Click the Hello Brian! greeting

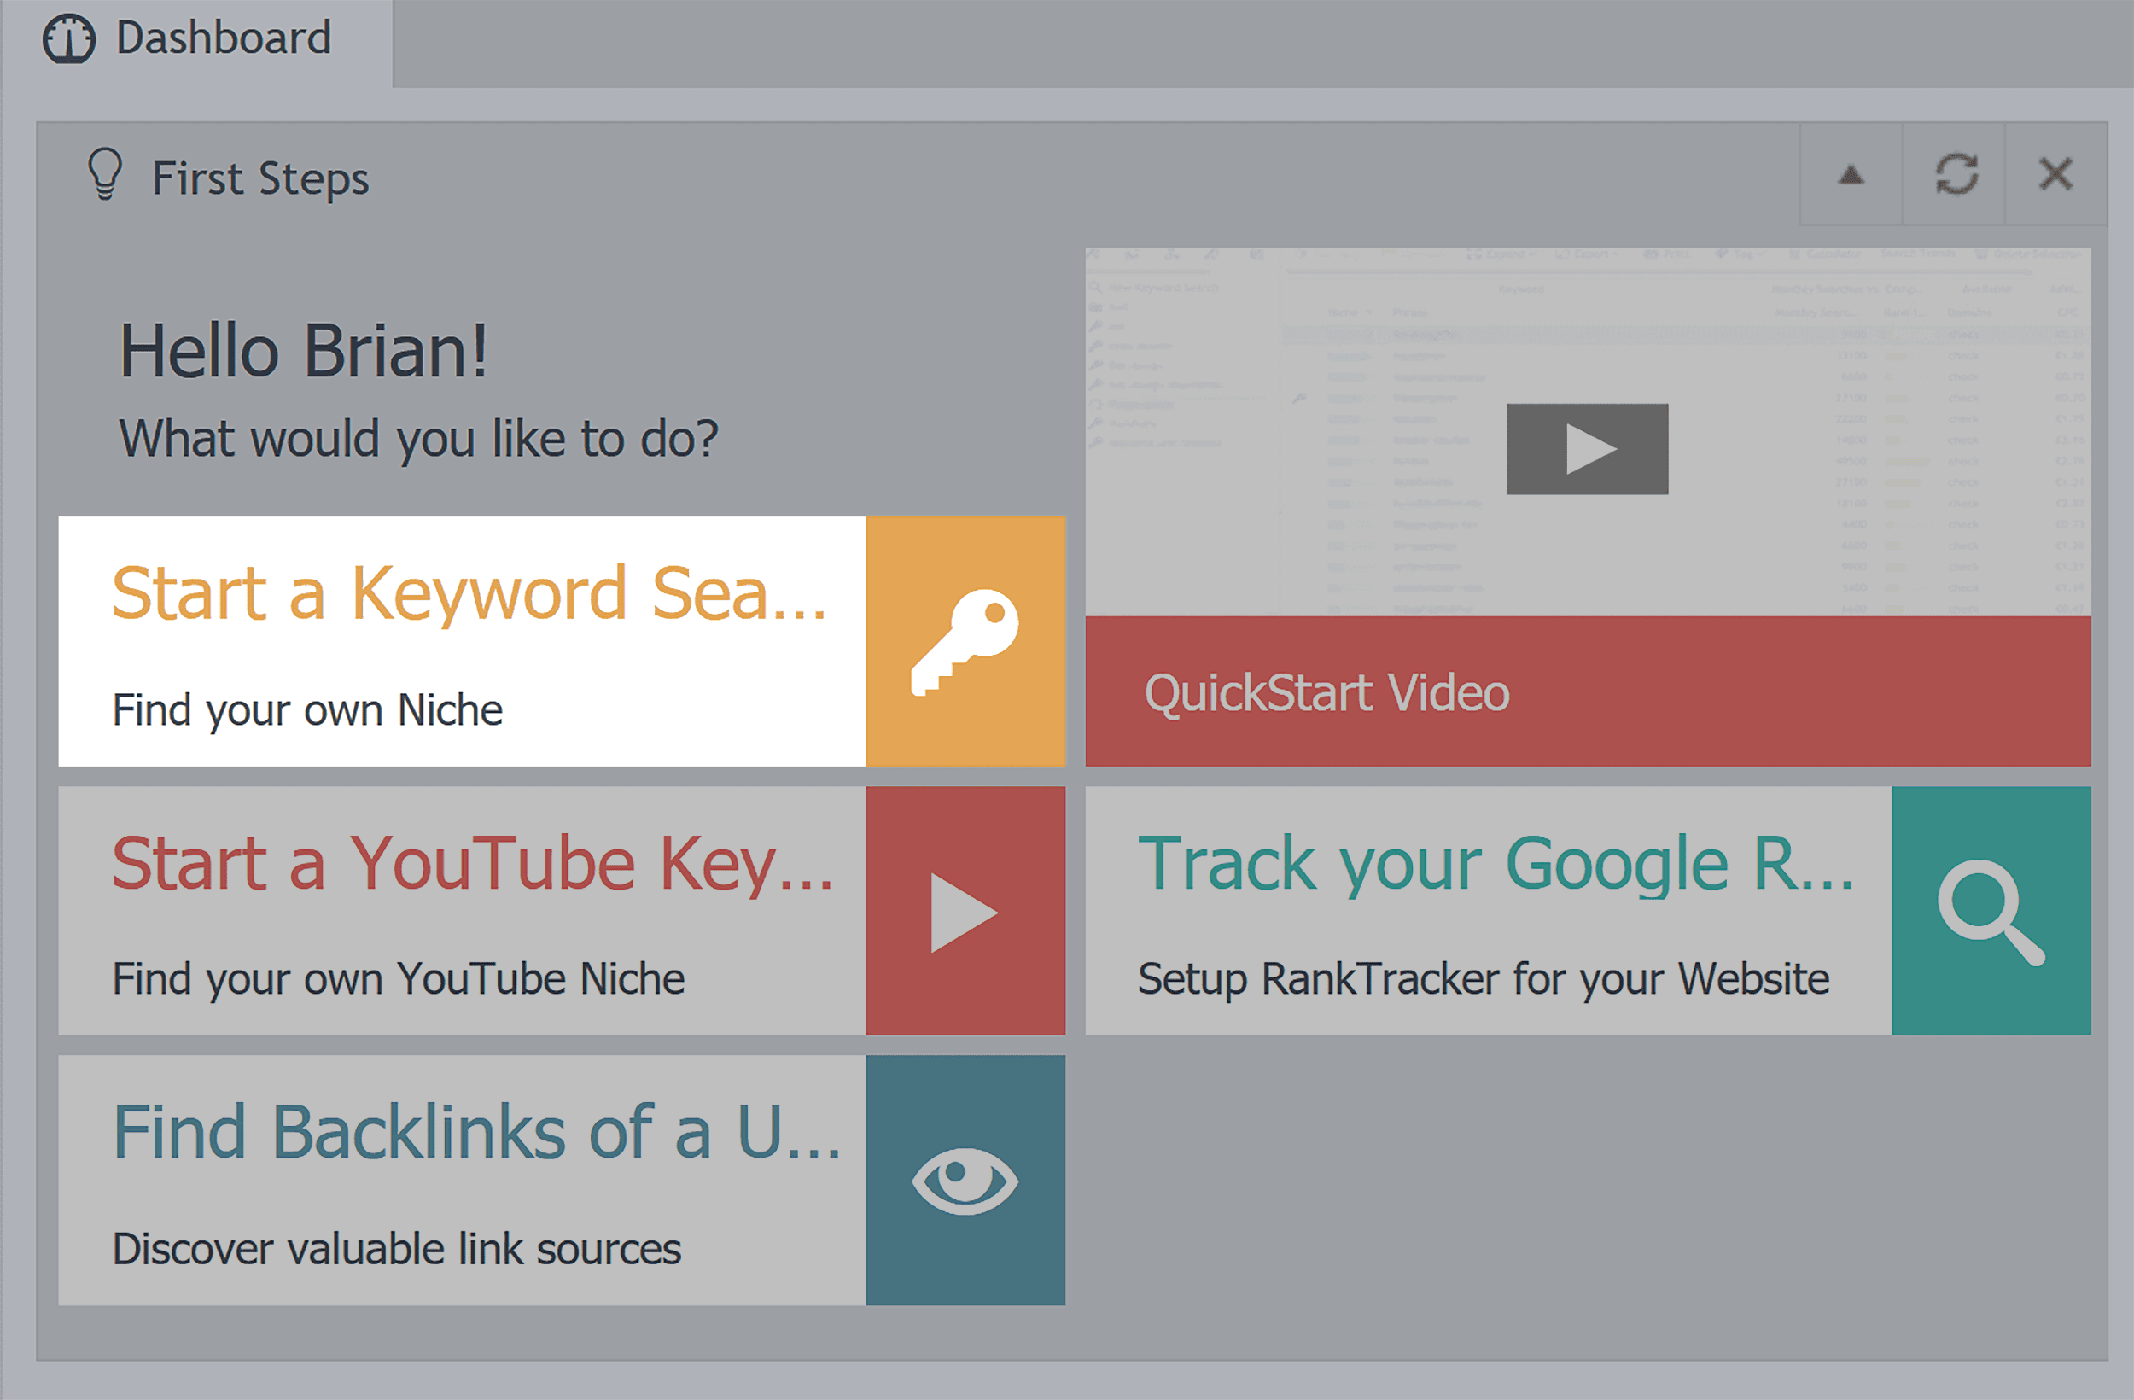[304, 352]
